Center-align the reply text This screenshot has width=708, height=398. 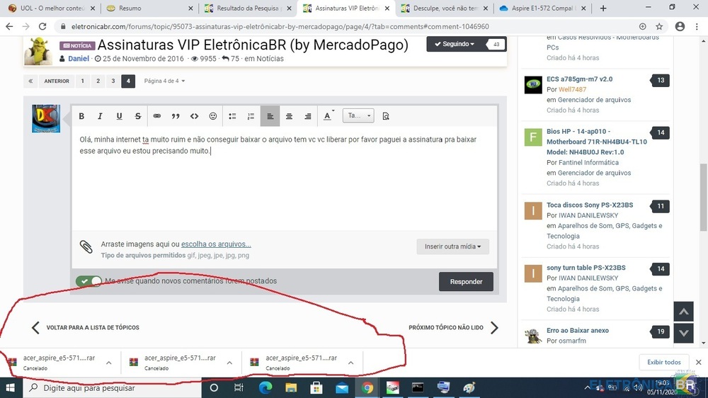[289, 116]
